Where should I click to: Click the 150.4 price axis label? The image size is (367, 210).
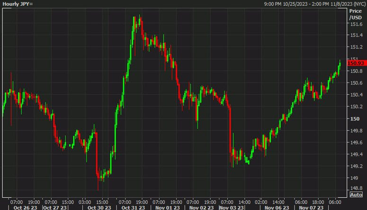[x=356, y=95]
